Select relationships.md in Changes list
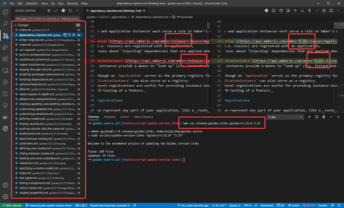This screenshot has height=208, width=344. click(x=48, y=133)
